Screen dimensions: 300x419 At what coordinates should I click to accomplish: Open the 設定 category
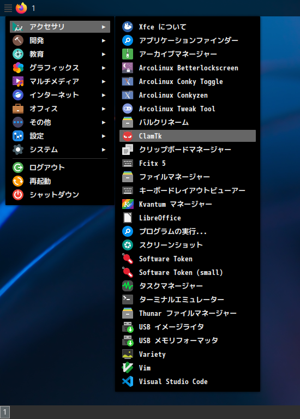pos(60,136)
